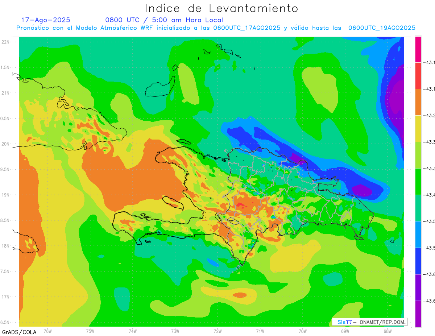Click the 'Indice de Levantamiento' title
The image size is (435, 336).
pos(221,8)
